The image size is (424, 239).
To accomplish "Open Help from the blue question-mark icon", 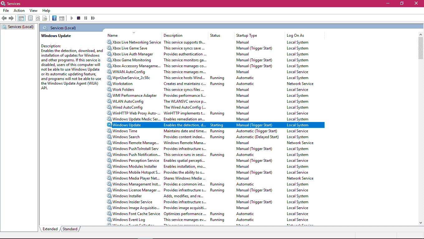I will (54, 18).
